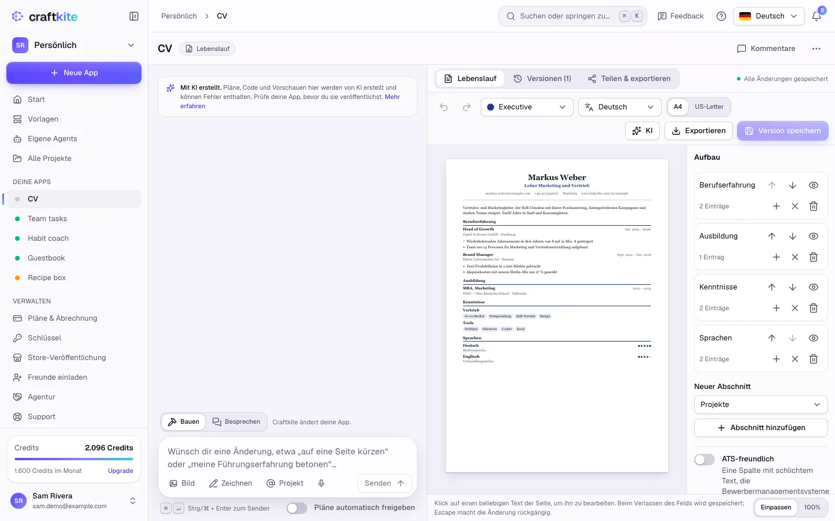Open the three-dot more options menu

point(816,49)
